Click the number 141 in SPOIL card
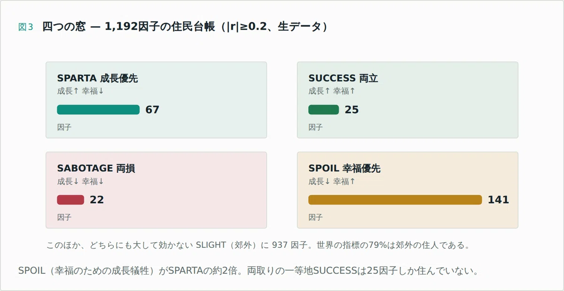This screenshot has height=291, width=564. [498, 200]
